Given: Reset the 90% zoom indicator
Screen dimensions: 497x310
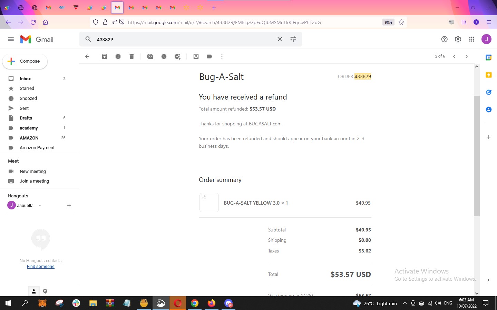Looking at the screenshot, I should (x=388, y=22).
